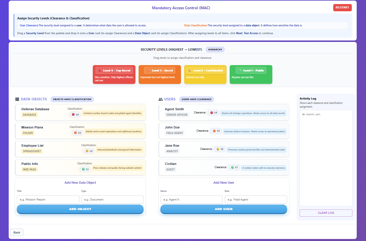Click the GUEST role tag under Civilian

click(171, 169)
